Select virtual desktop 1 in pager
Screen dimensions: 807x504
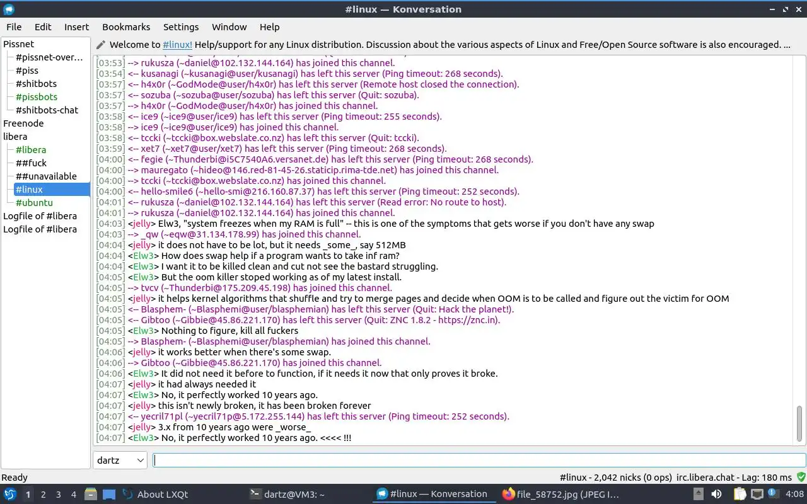(x=28, y=495)
